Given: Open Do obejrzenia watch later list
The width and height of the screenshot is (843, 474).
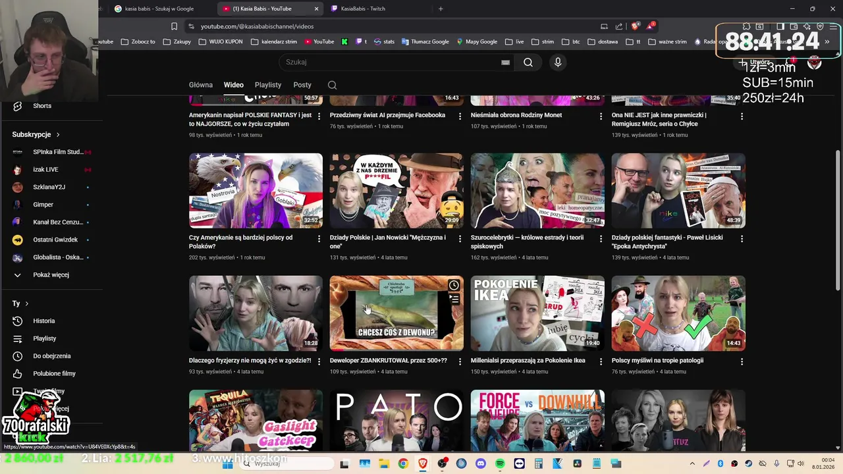Looking at the screenshot, I should [52, 356].
